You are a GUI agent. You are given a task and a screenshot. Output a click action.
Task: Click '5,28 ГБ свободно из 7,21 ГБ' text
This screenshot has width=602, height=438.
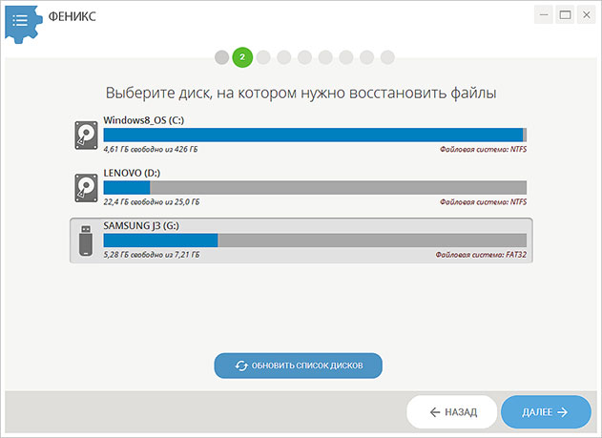152,255
